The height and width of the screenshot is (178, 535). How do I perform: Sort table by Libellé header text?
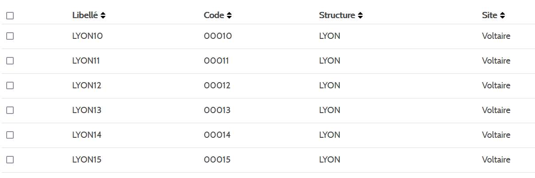[x=85, y=15]
